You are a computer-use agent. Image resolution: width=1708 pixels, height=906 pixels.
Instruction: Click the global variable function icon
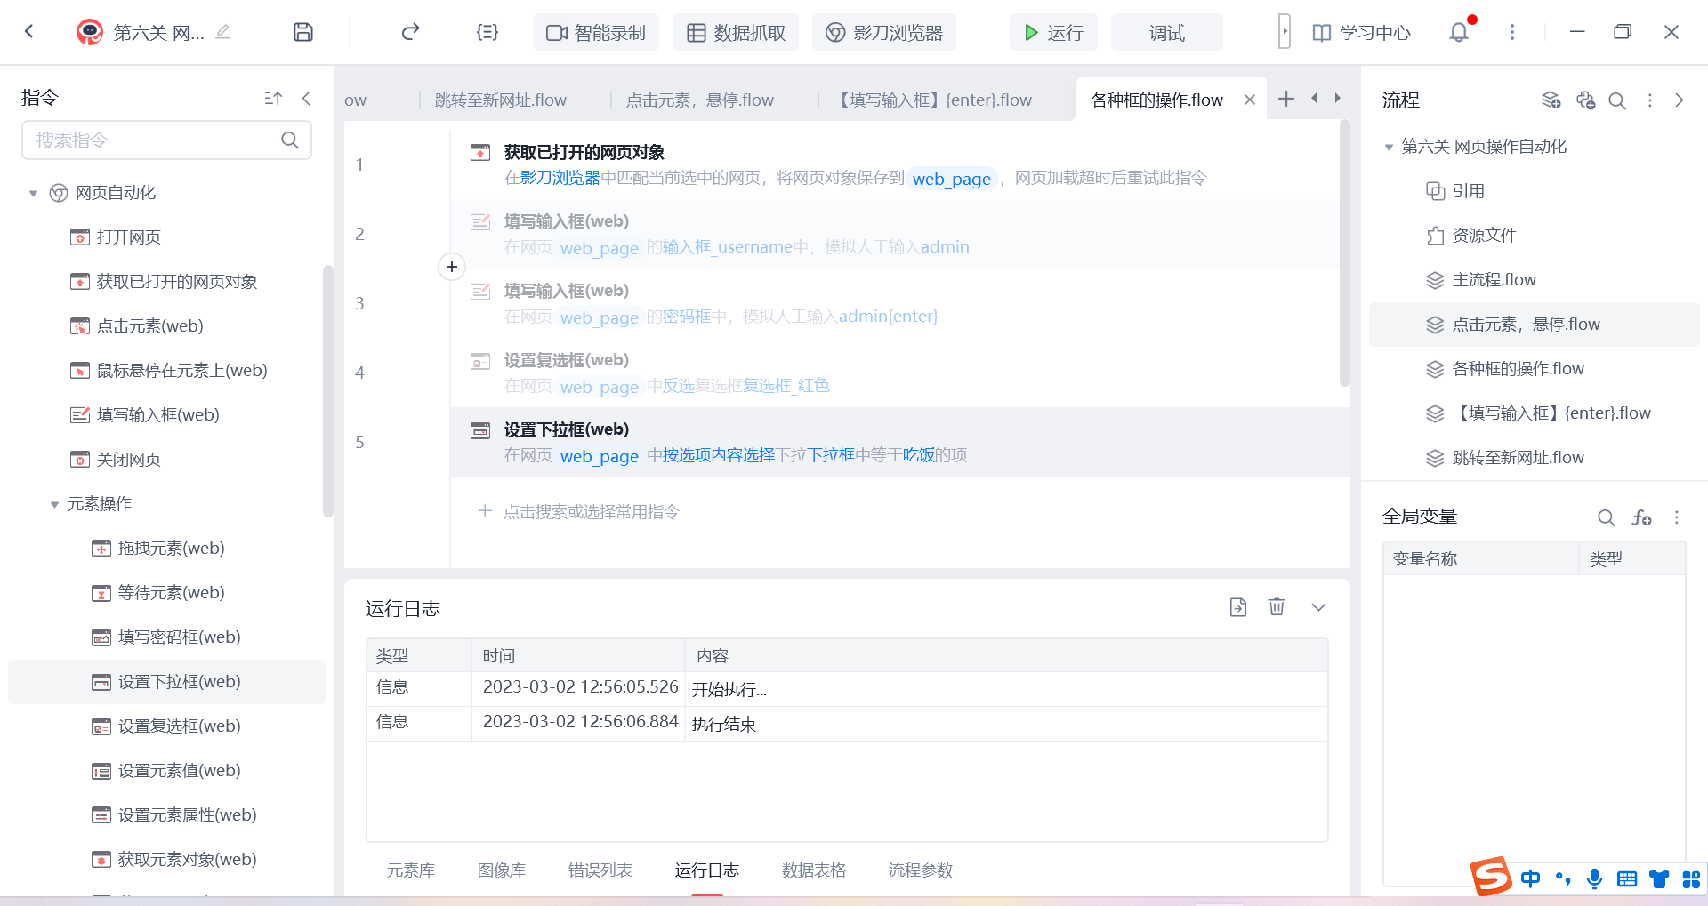click(x=1641, y=517)
